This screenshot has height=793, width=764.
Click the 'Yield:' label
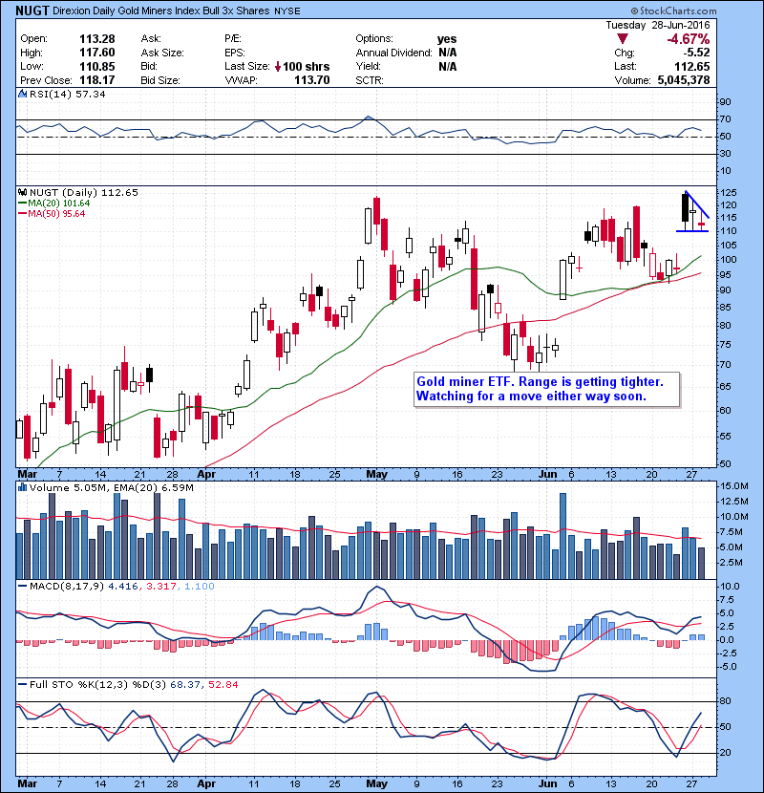(368, 66)
